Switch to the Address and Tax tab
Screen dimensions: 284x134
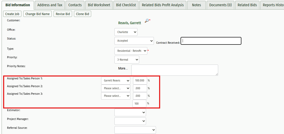tap(50, 5)
